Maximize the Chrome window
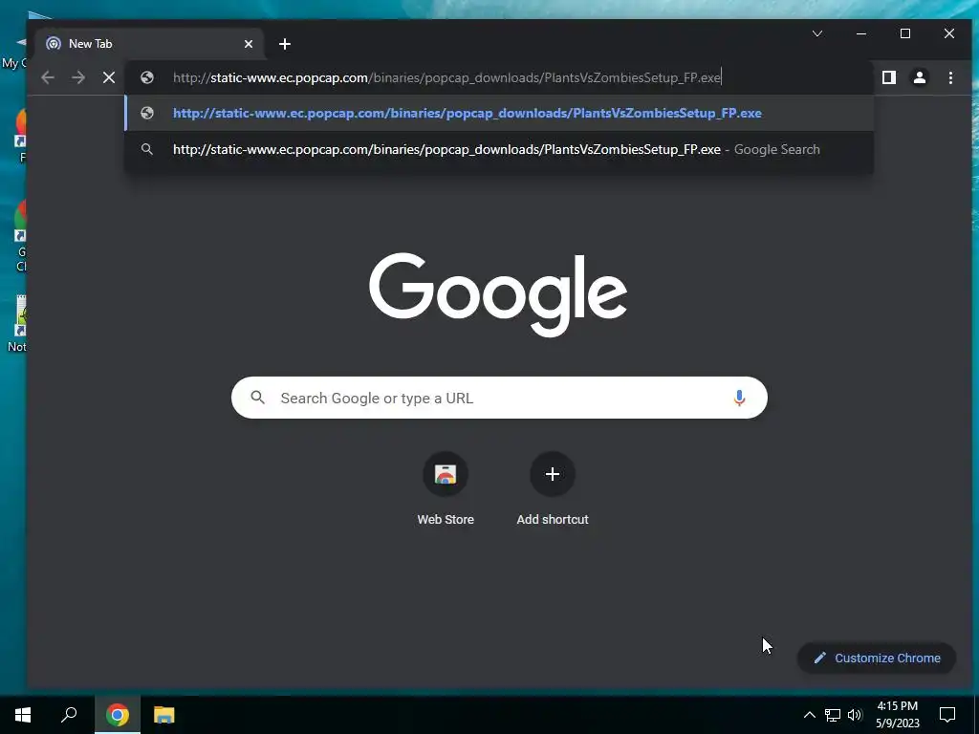Screen dimensions: 979x734 [x=905, y=33]
